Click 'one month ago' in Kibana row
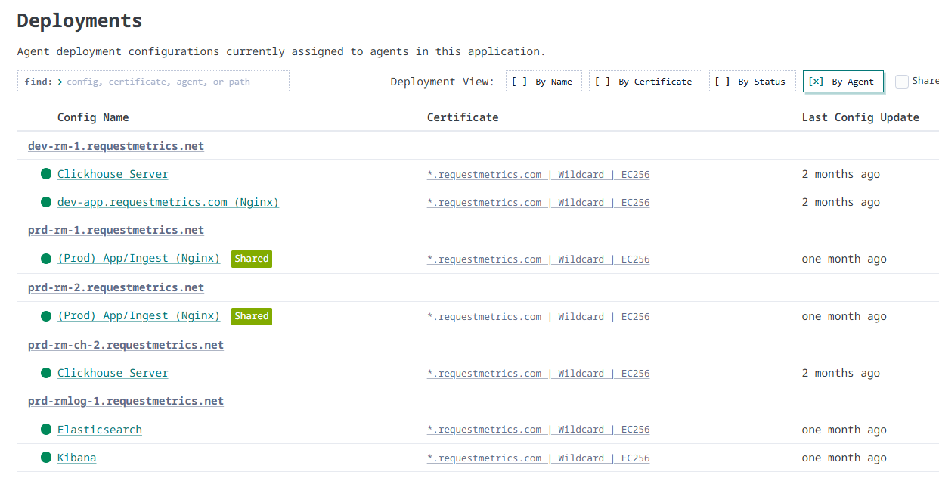This screenshot has width=939, height=494. tap(844, 458)
